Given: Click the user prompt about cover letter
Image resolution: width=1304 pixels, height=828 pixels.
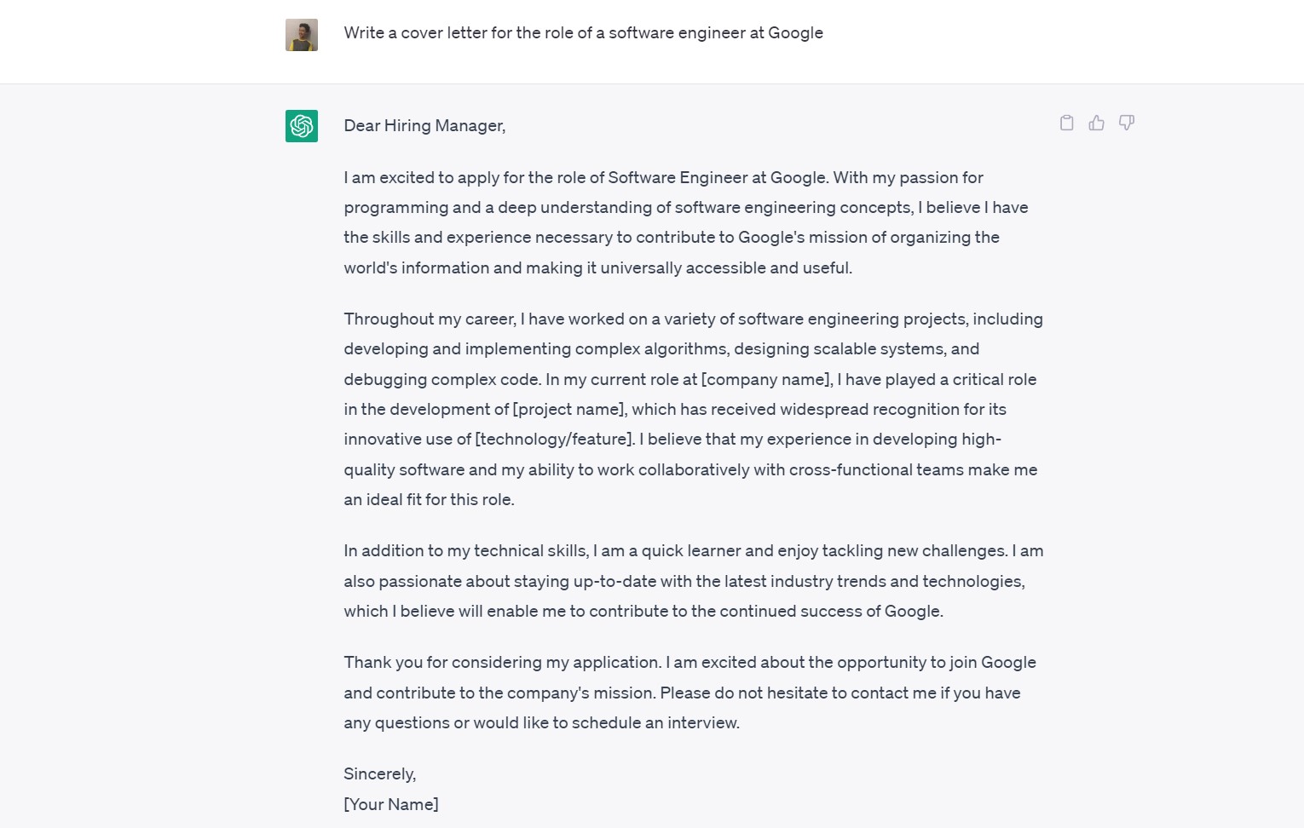Looking at the screenshot, I should coord(583,33).
